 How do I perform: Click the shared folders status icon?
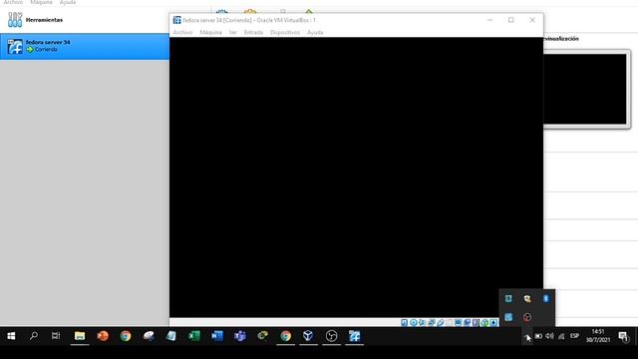click(x=450, y=323)
